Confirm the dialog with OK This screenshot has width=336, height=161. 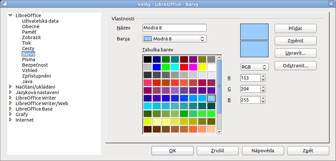(172, 151)
